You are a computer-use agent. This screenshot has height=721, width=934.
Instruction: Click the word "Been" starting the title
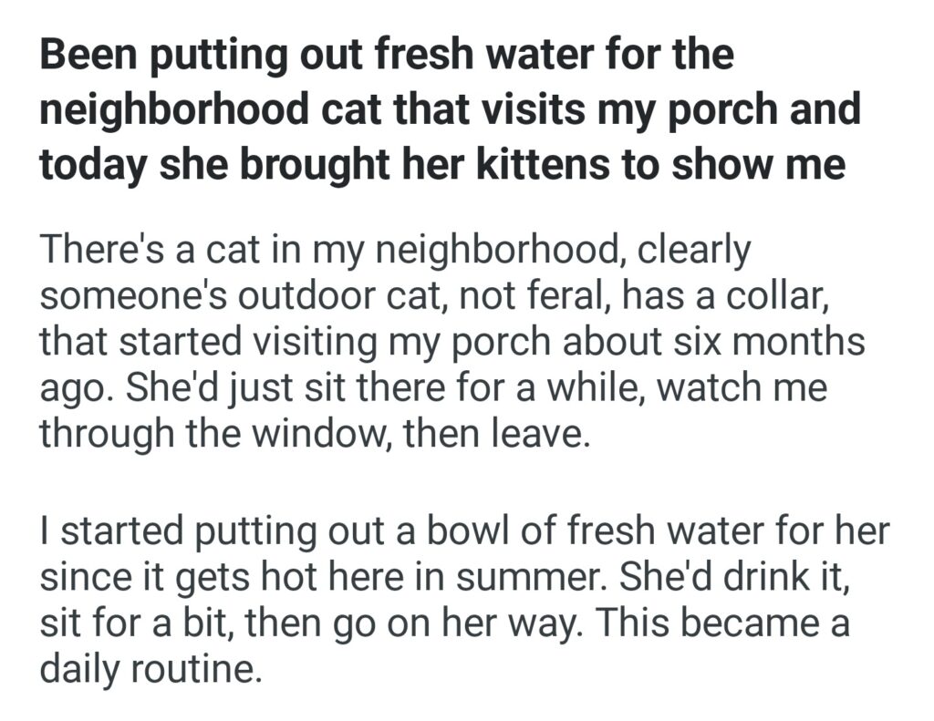point(87,57)
